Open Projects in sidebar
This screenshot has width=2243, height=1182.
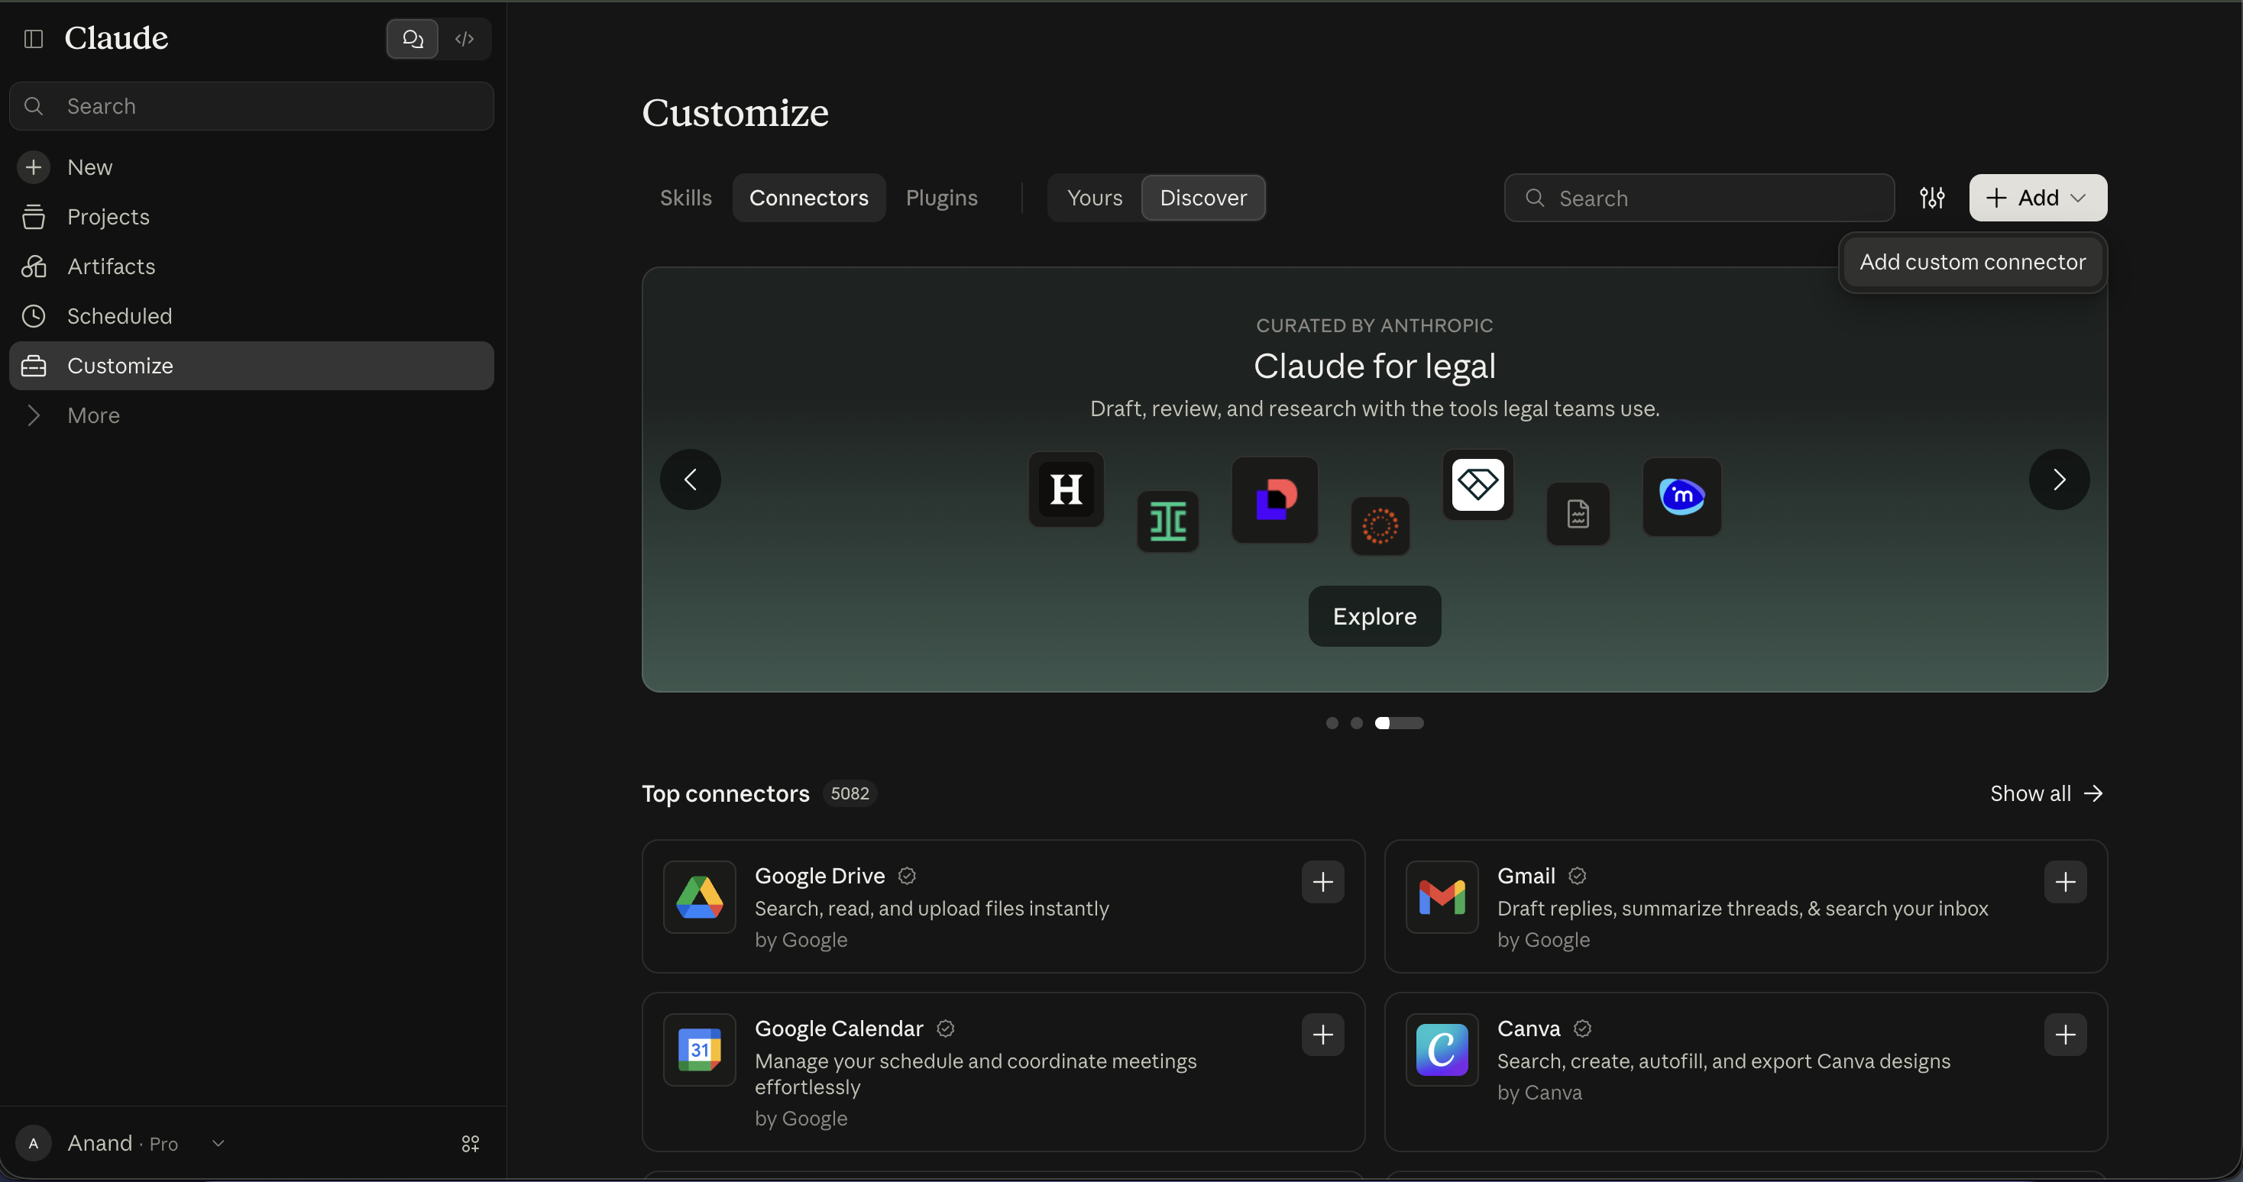251,217
